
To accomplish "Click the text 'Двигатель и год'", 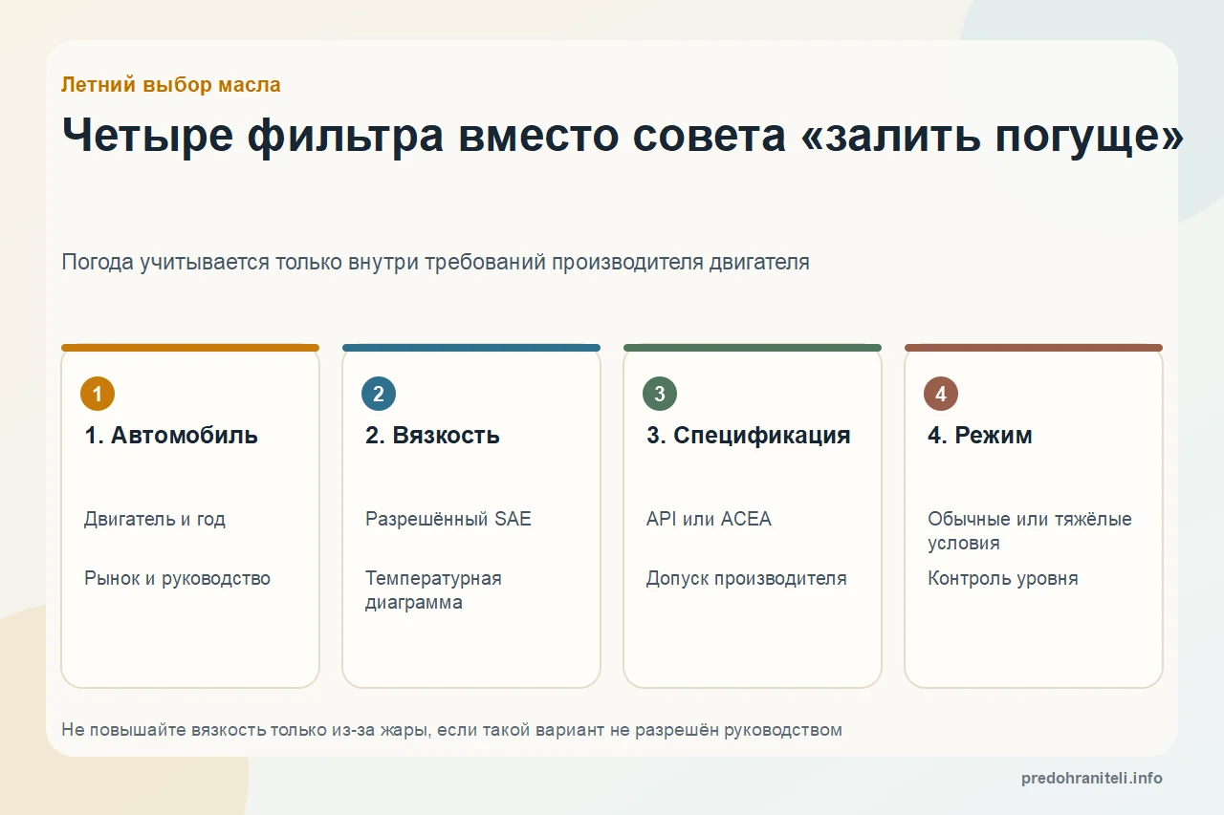I will click(155, 520).
